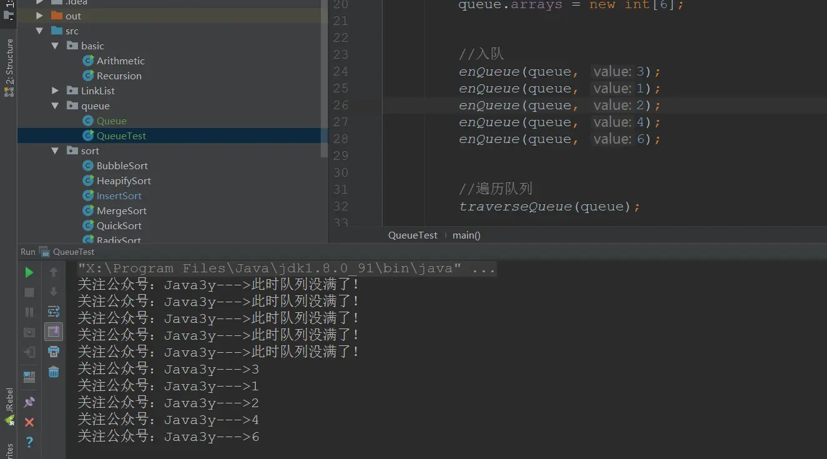Click the project tree vertical scrollbar
The width and height of the screenshot is (827, 459).
point(324,78)
